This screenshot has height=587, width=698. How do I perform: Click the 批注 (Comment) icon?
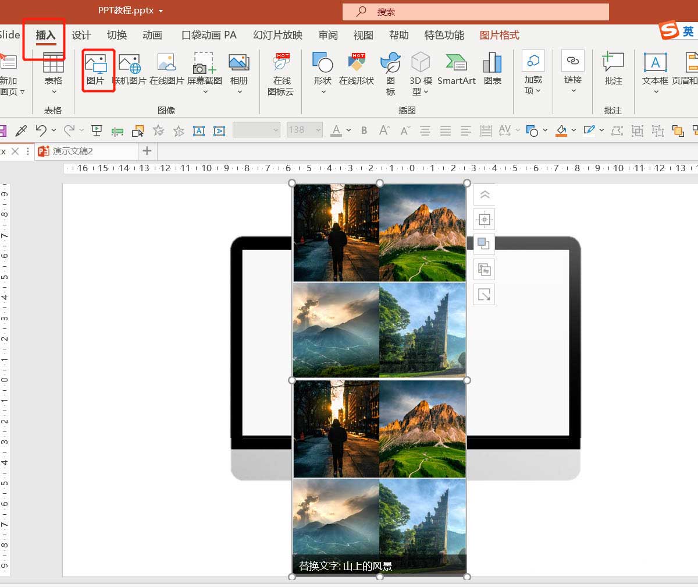pos(613,70)
